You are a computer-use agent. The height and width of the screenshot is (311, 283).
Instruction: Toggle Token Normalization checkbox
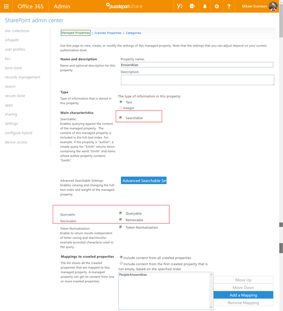click(x=120, y=227)
